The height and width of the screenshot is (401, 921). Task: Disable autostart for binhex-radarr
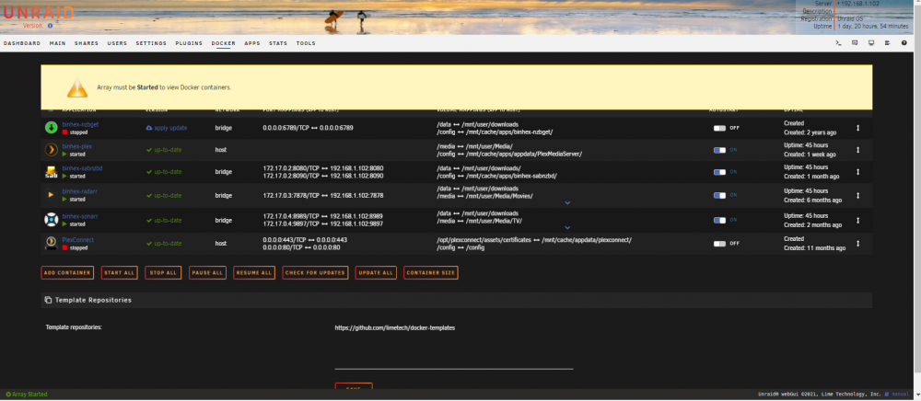(719, 195)
